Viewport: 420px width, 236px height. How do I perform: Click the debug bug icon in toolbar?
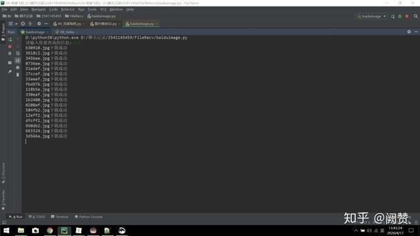click(x=400, y=16)
